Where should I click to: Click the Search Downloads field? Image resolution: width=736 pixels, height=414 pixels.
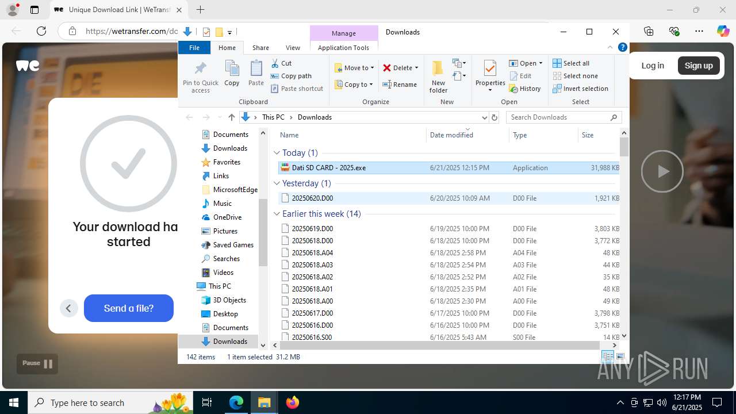pos(564,117)
